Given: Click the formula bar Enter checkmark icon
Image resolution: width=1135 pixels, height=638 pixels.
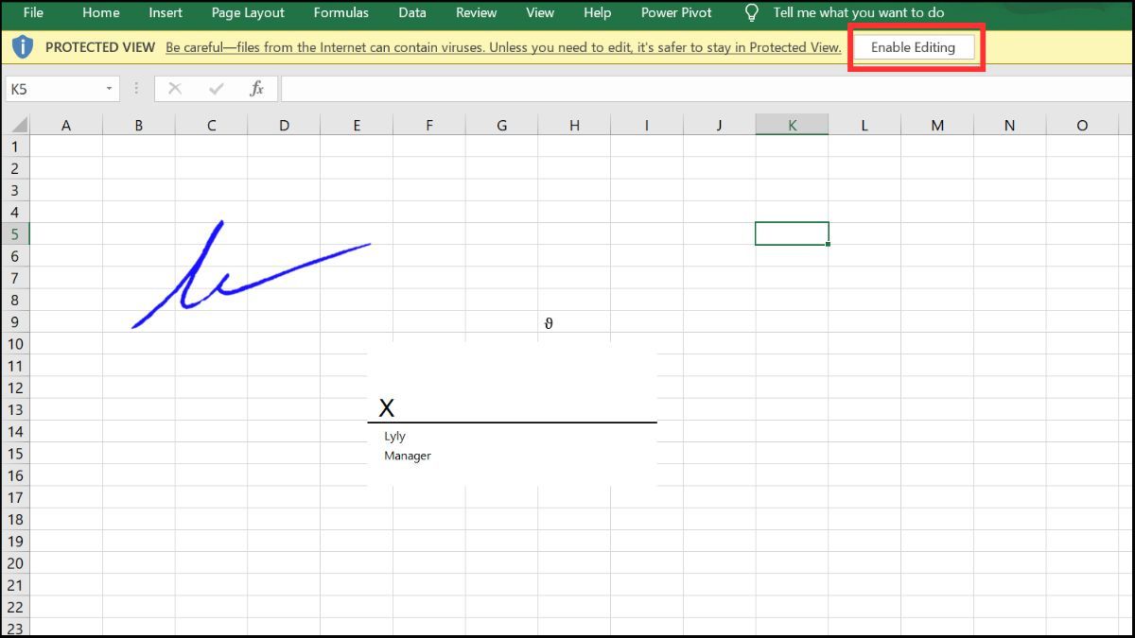Looking at the screenshot, I should pyautogui.click(x=216, y=89).
